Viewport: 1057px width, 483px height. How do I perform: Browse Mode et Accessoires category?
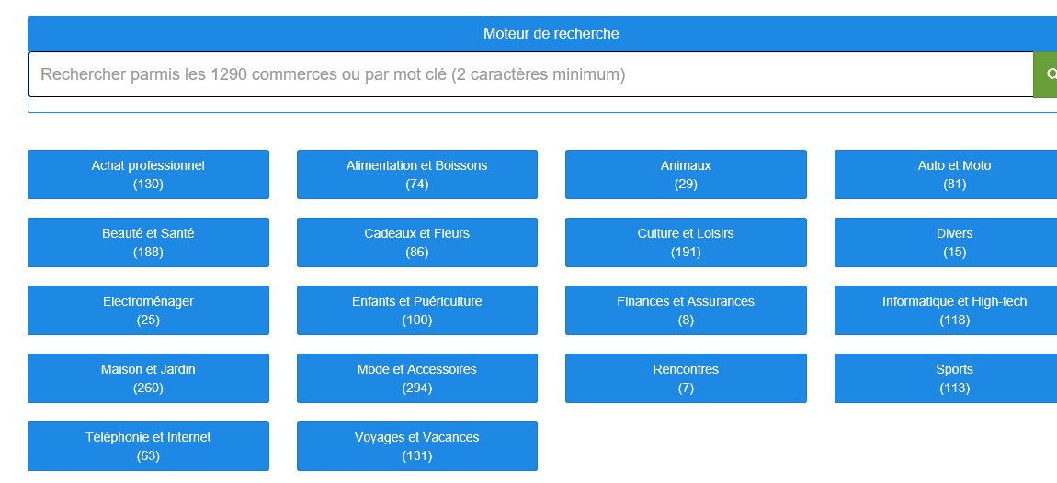click(x=417, y=378)
